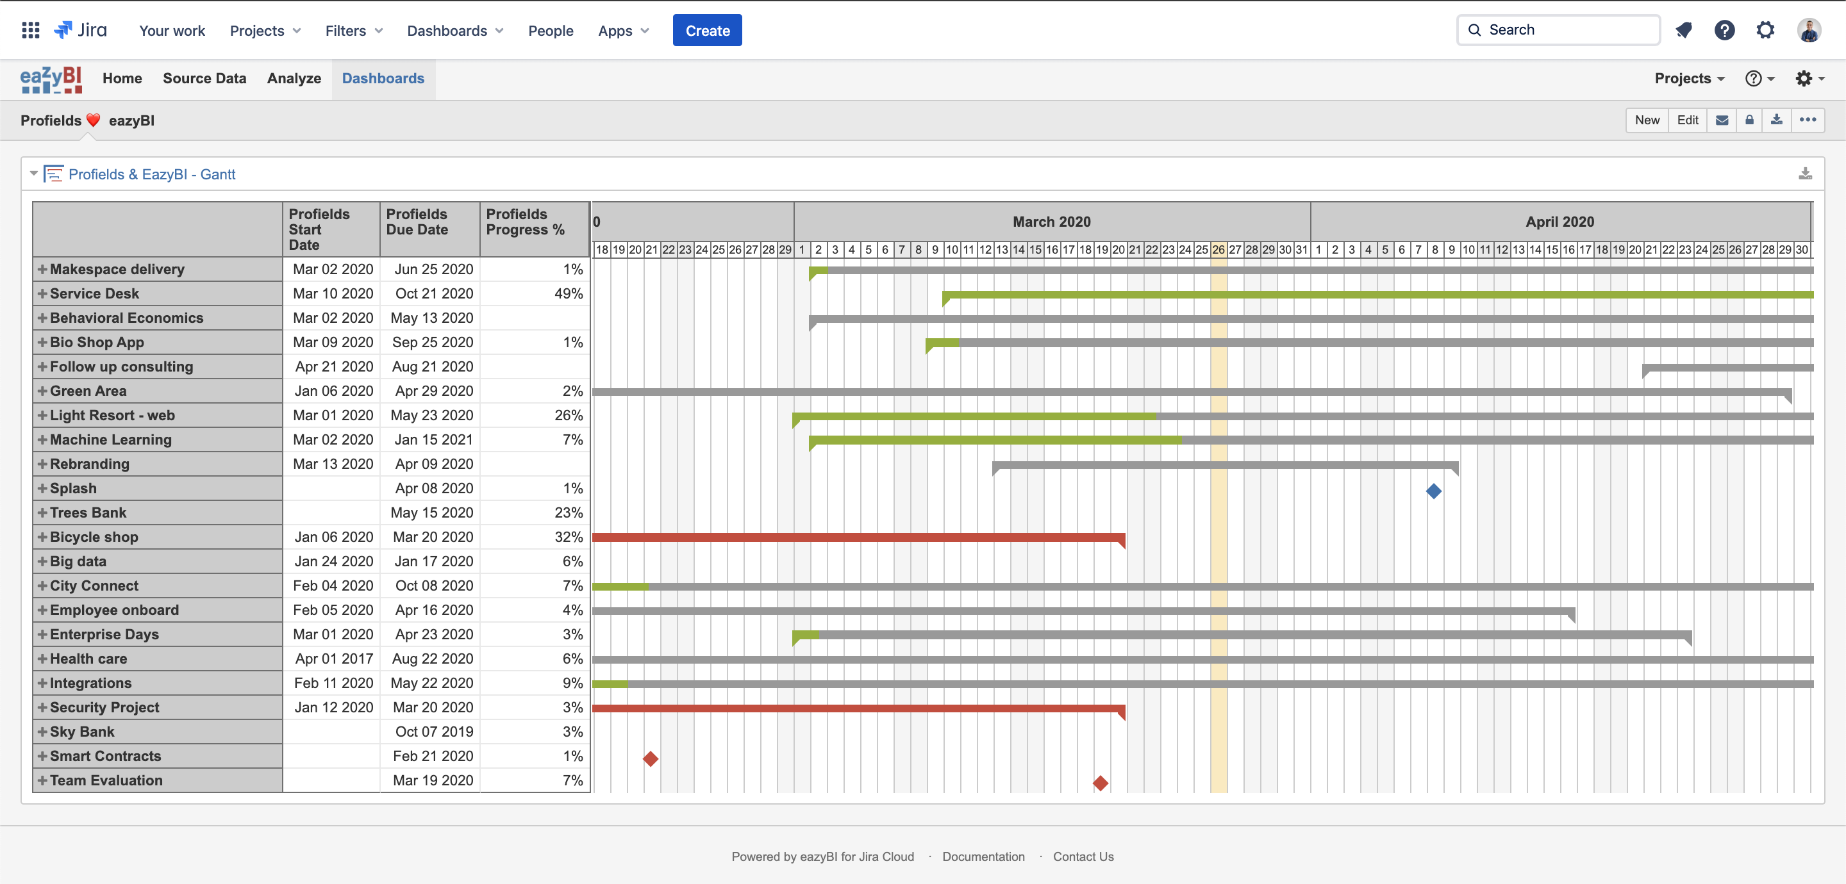Click the Search field
This screenshot has width=1846, height=884.
1558,29
